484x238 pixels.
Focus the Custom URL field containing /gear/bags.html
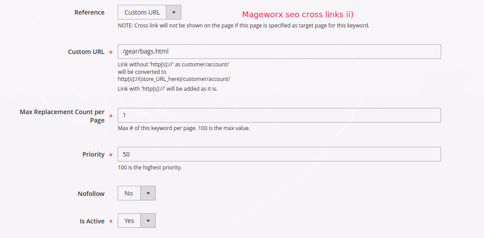point(279,51)
